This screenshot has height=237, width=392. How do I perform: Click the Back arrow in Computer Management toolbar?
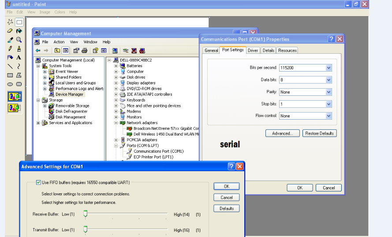(x=38, y=51)
